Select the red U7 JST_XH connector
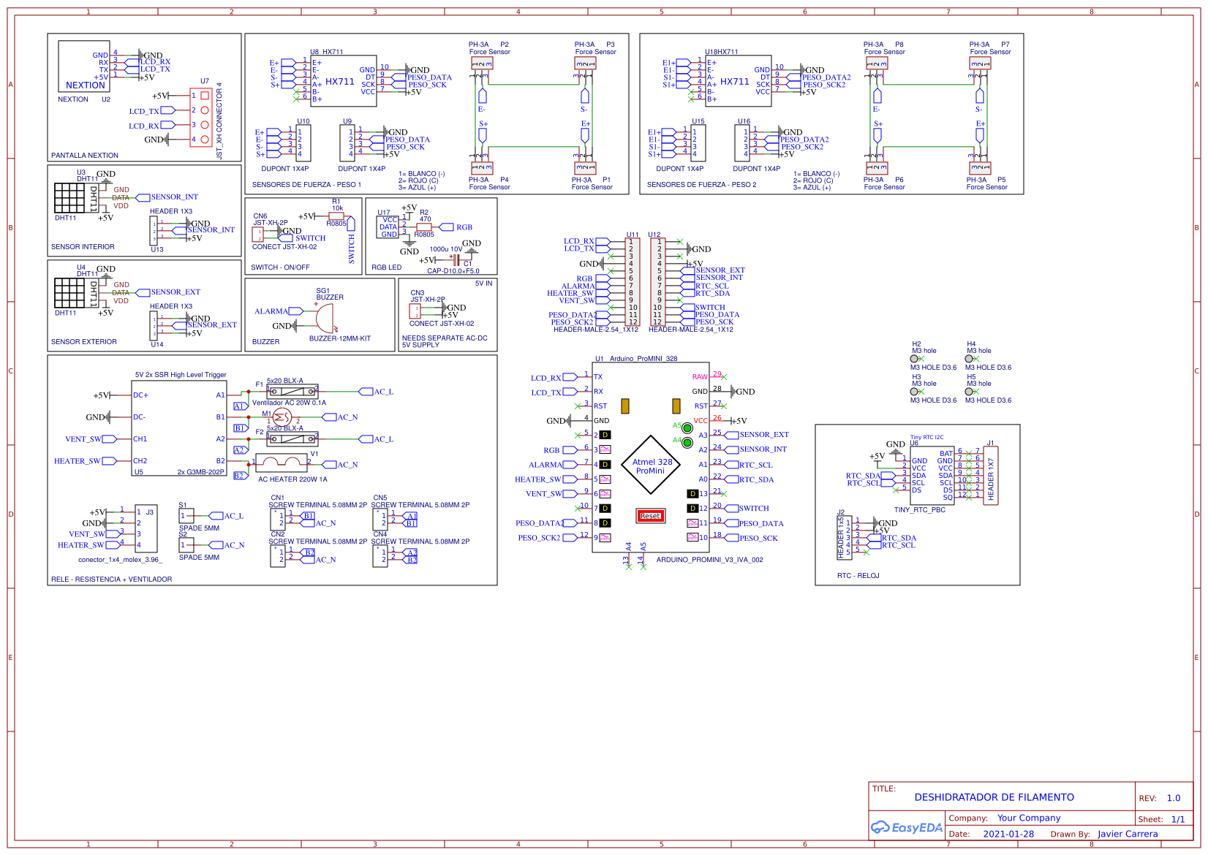 click(x=201, y=117)
